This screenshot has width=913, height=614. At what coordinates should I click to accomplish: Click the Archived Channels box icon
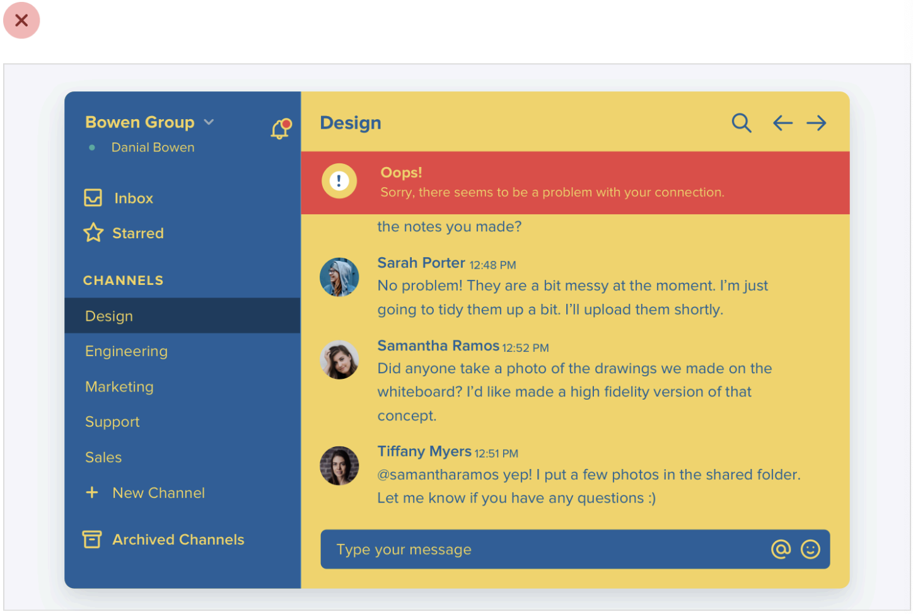pos(92,539)
